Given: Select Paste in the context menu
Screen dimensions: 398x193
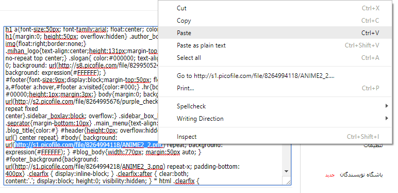Looking at the screenshot, I should pos(275,33).
